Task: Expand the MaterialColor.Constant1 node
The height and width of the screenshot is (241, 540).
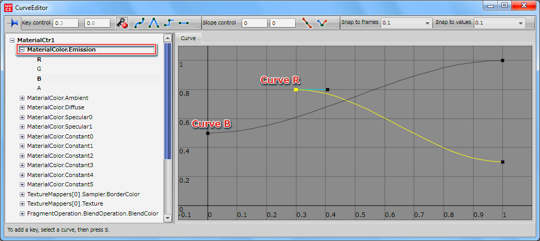Action: pos(22,146)
